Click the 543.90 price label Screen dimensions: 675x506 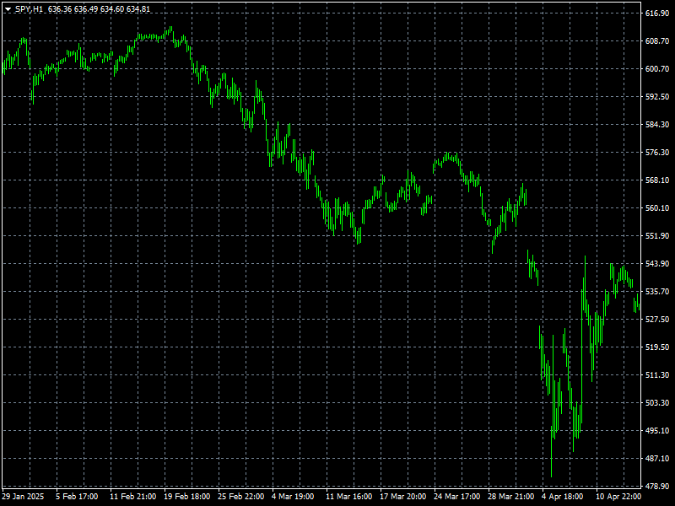click(657, 264)
